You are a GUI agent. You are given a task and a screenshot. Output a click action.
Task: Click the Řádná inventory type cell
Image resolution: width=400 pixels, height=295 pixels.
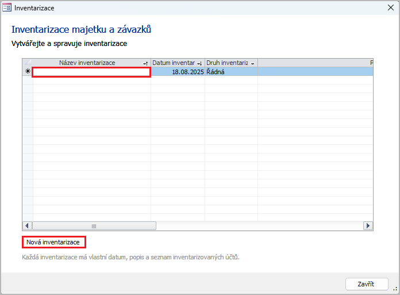[x=231, y=72]
